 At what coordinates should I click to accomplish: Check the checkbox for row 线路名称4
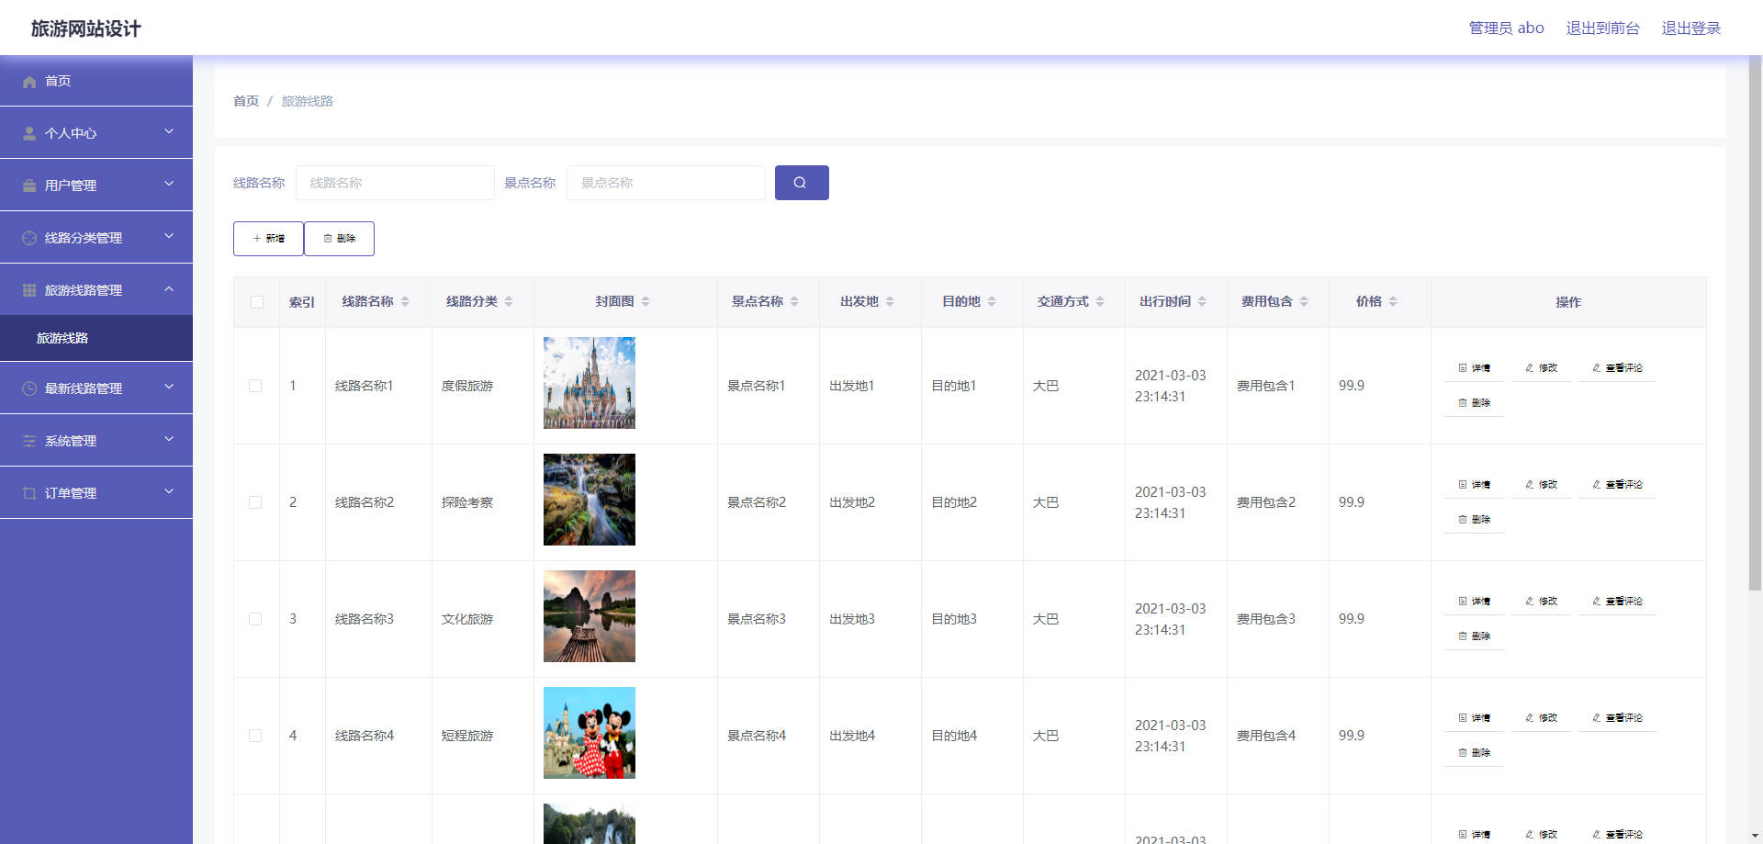click(255, 736)
